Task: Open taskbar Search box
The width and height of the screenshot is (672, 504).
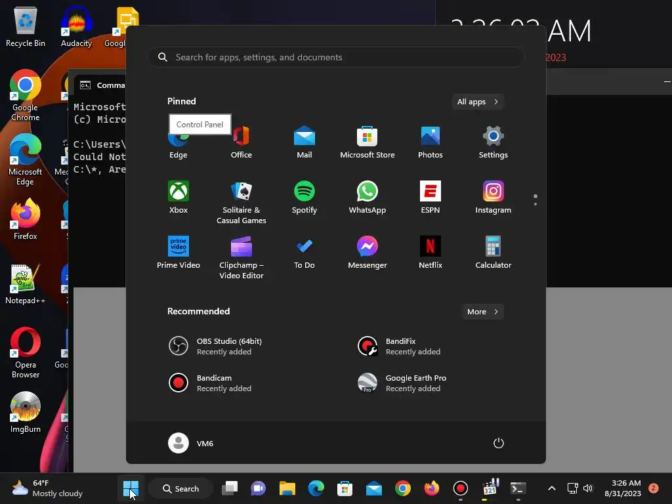Action: 181,488
